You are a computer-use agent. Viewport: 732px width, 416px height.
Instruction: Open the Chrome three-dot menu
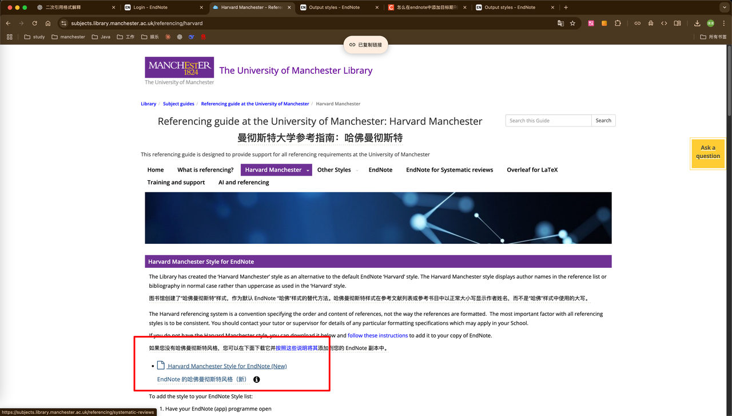pos(724,23)
